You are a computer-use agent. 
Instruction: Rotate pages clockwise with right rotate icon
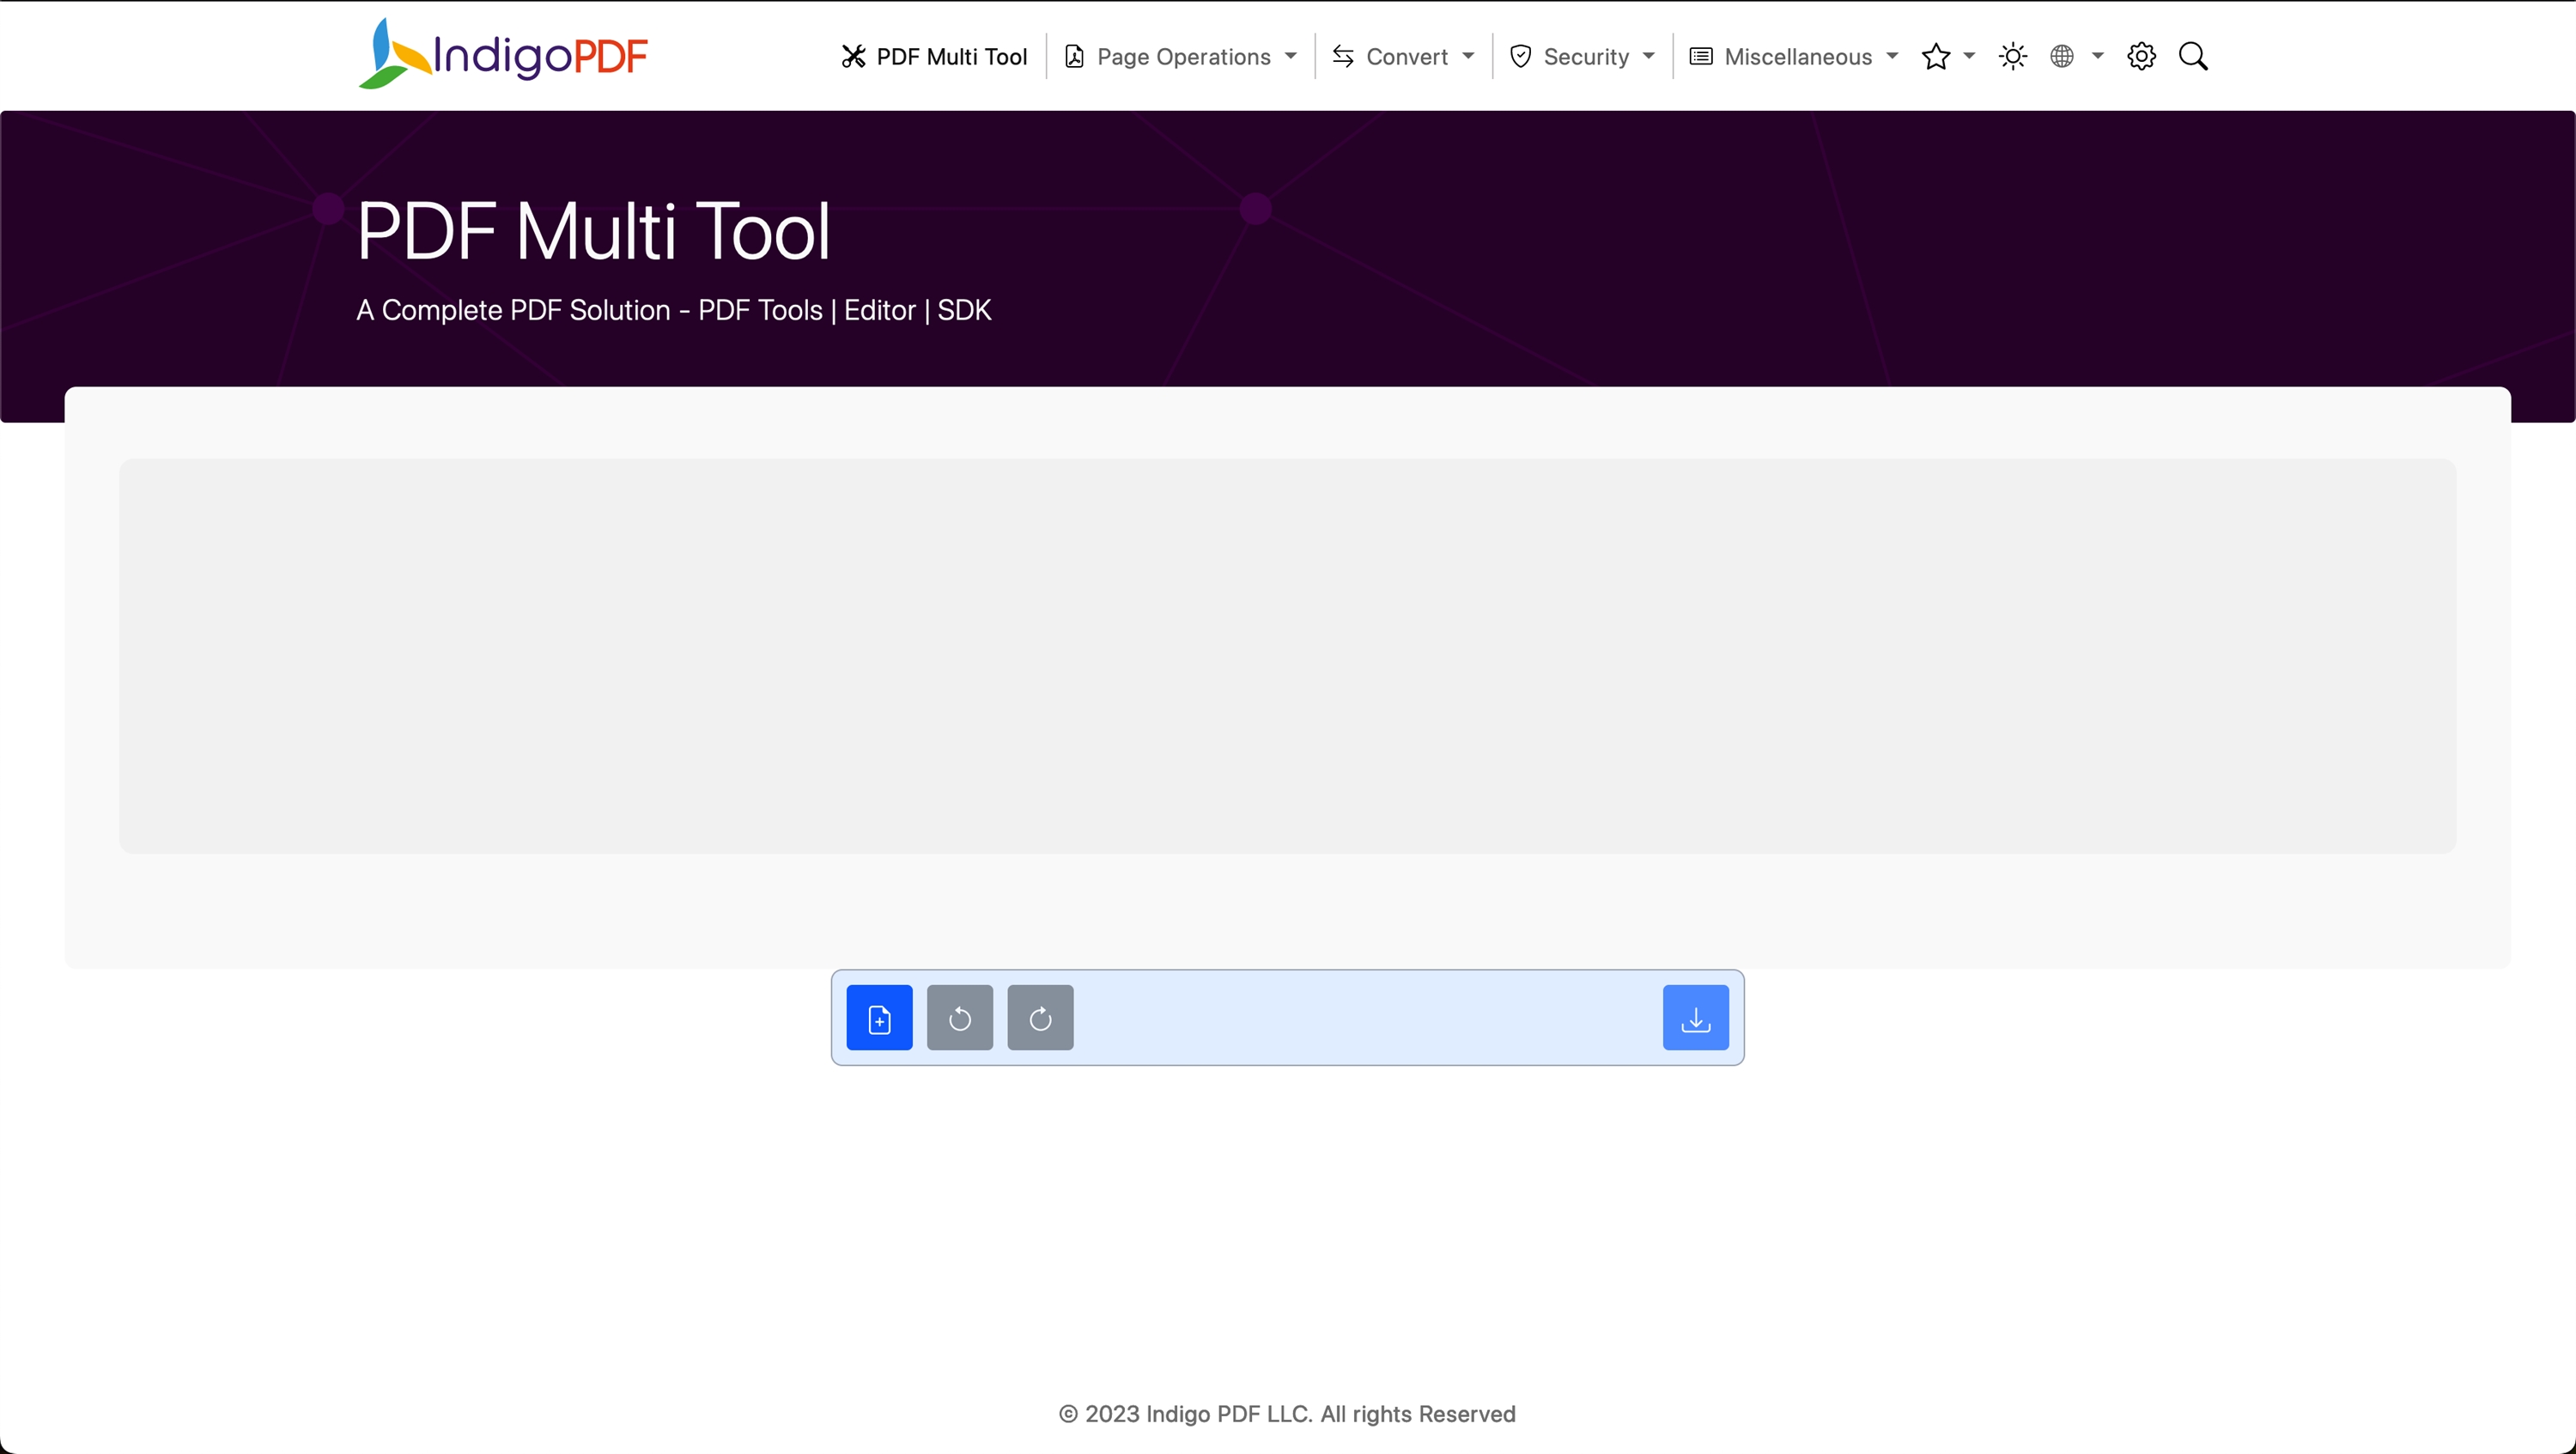(1040, 1018)
